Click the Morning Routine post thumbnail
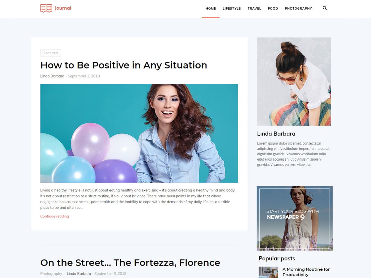Image resolution: width=371 pixels, height=278 pixels. tap(268, 272)
